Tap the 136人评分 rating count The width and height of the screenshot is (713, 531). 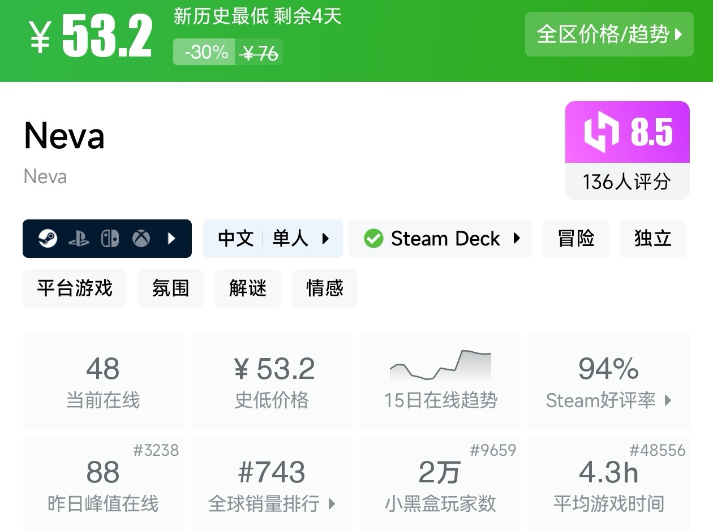627,182
